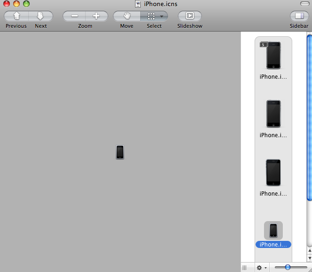
Task: Go to the Next image
Action: tap(40, 16)
